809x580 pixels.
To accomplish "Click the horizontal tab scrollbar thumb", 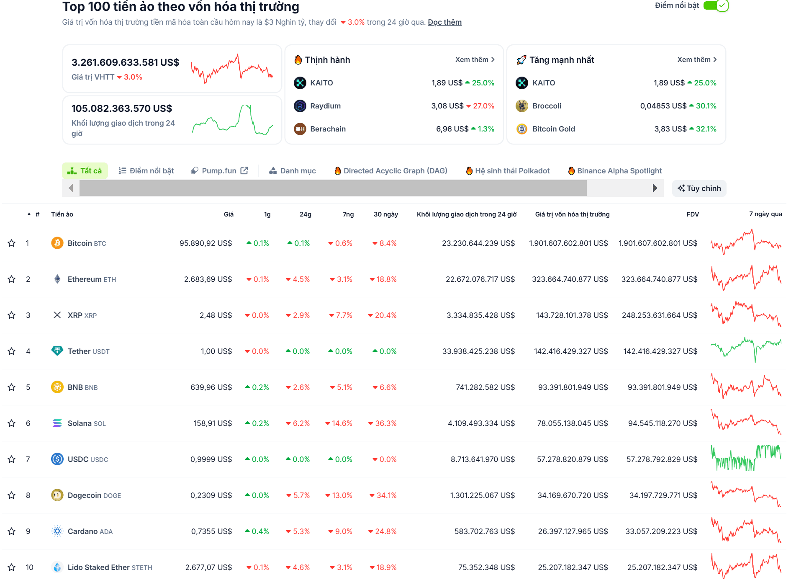I will click(x=333, y=188).
